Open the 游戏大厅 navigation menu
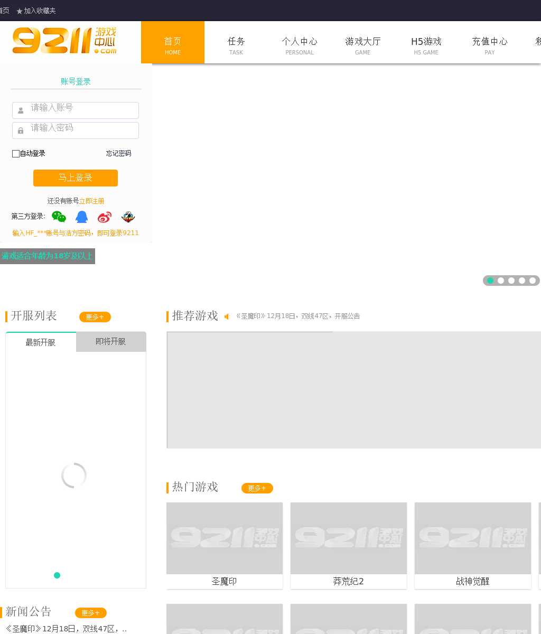Screen dimensions: 541x634 [x=362, y=44]
